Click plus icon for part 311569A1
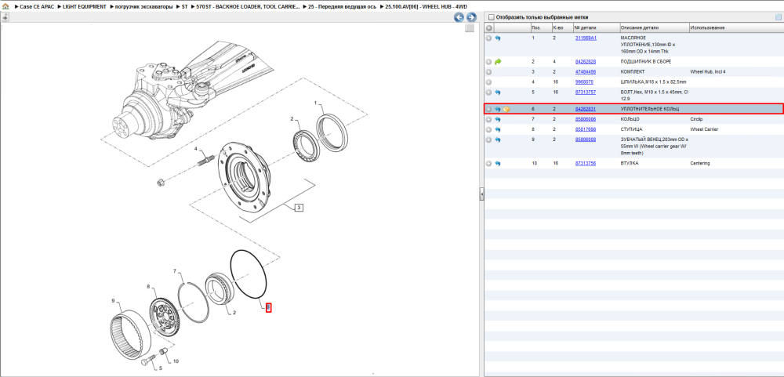Screen dimensions: 784x377 (x=488, y=38)
